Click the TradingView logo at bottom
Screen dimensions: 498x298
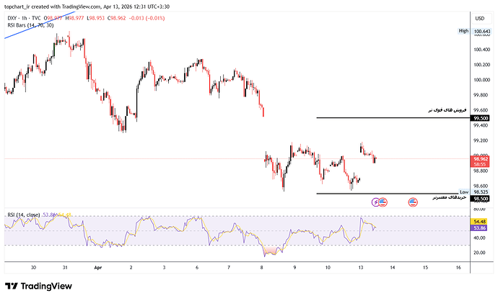point(38,286)
